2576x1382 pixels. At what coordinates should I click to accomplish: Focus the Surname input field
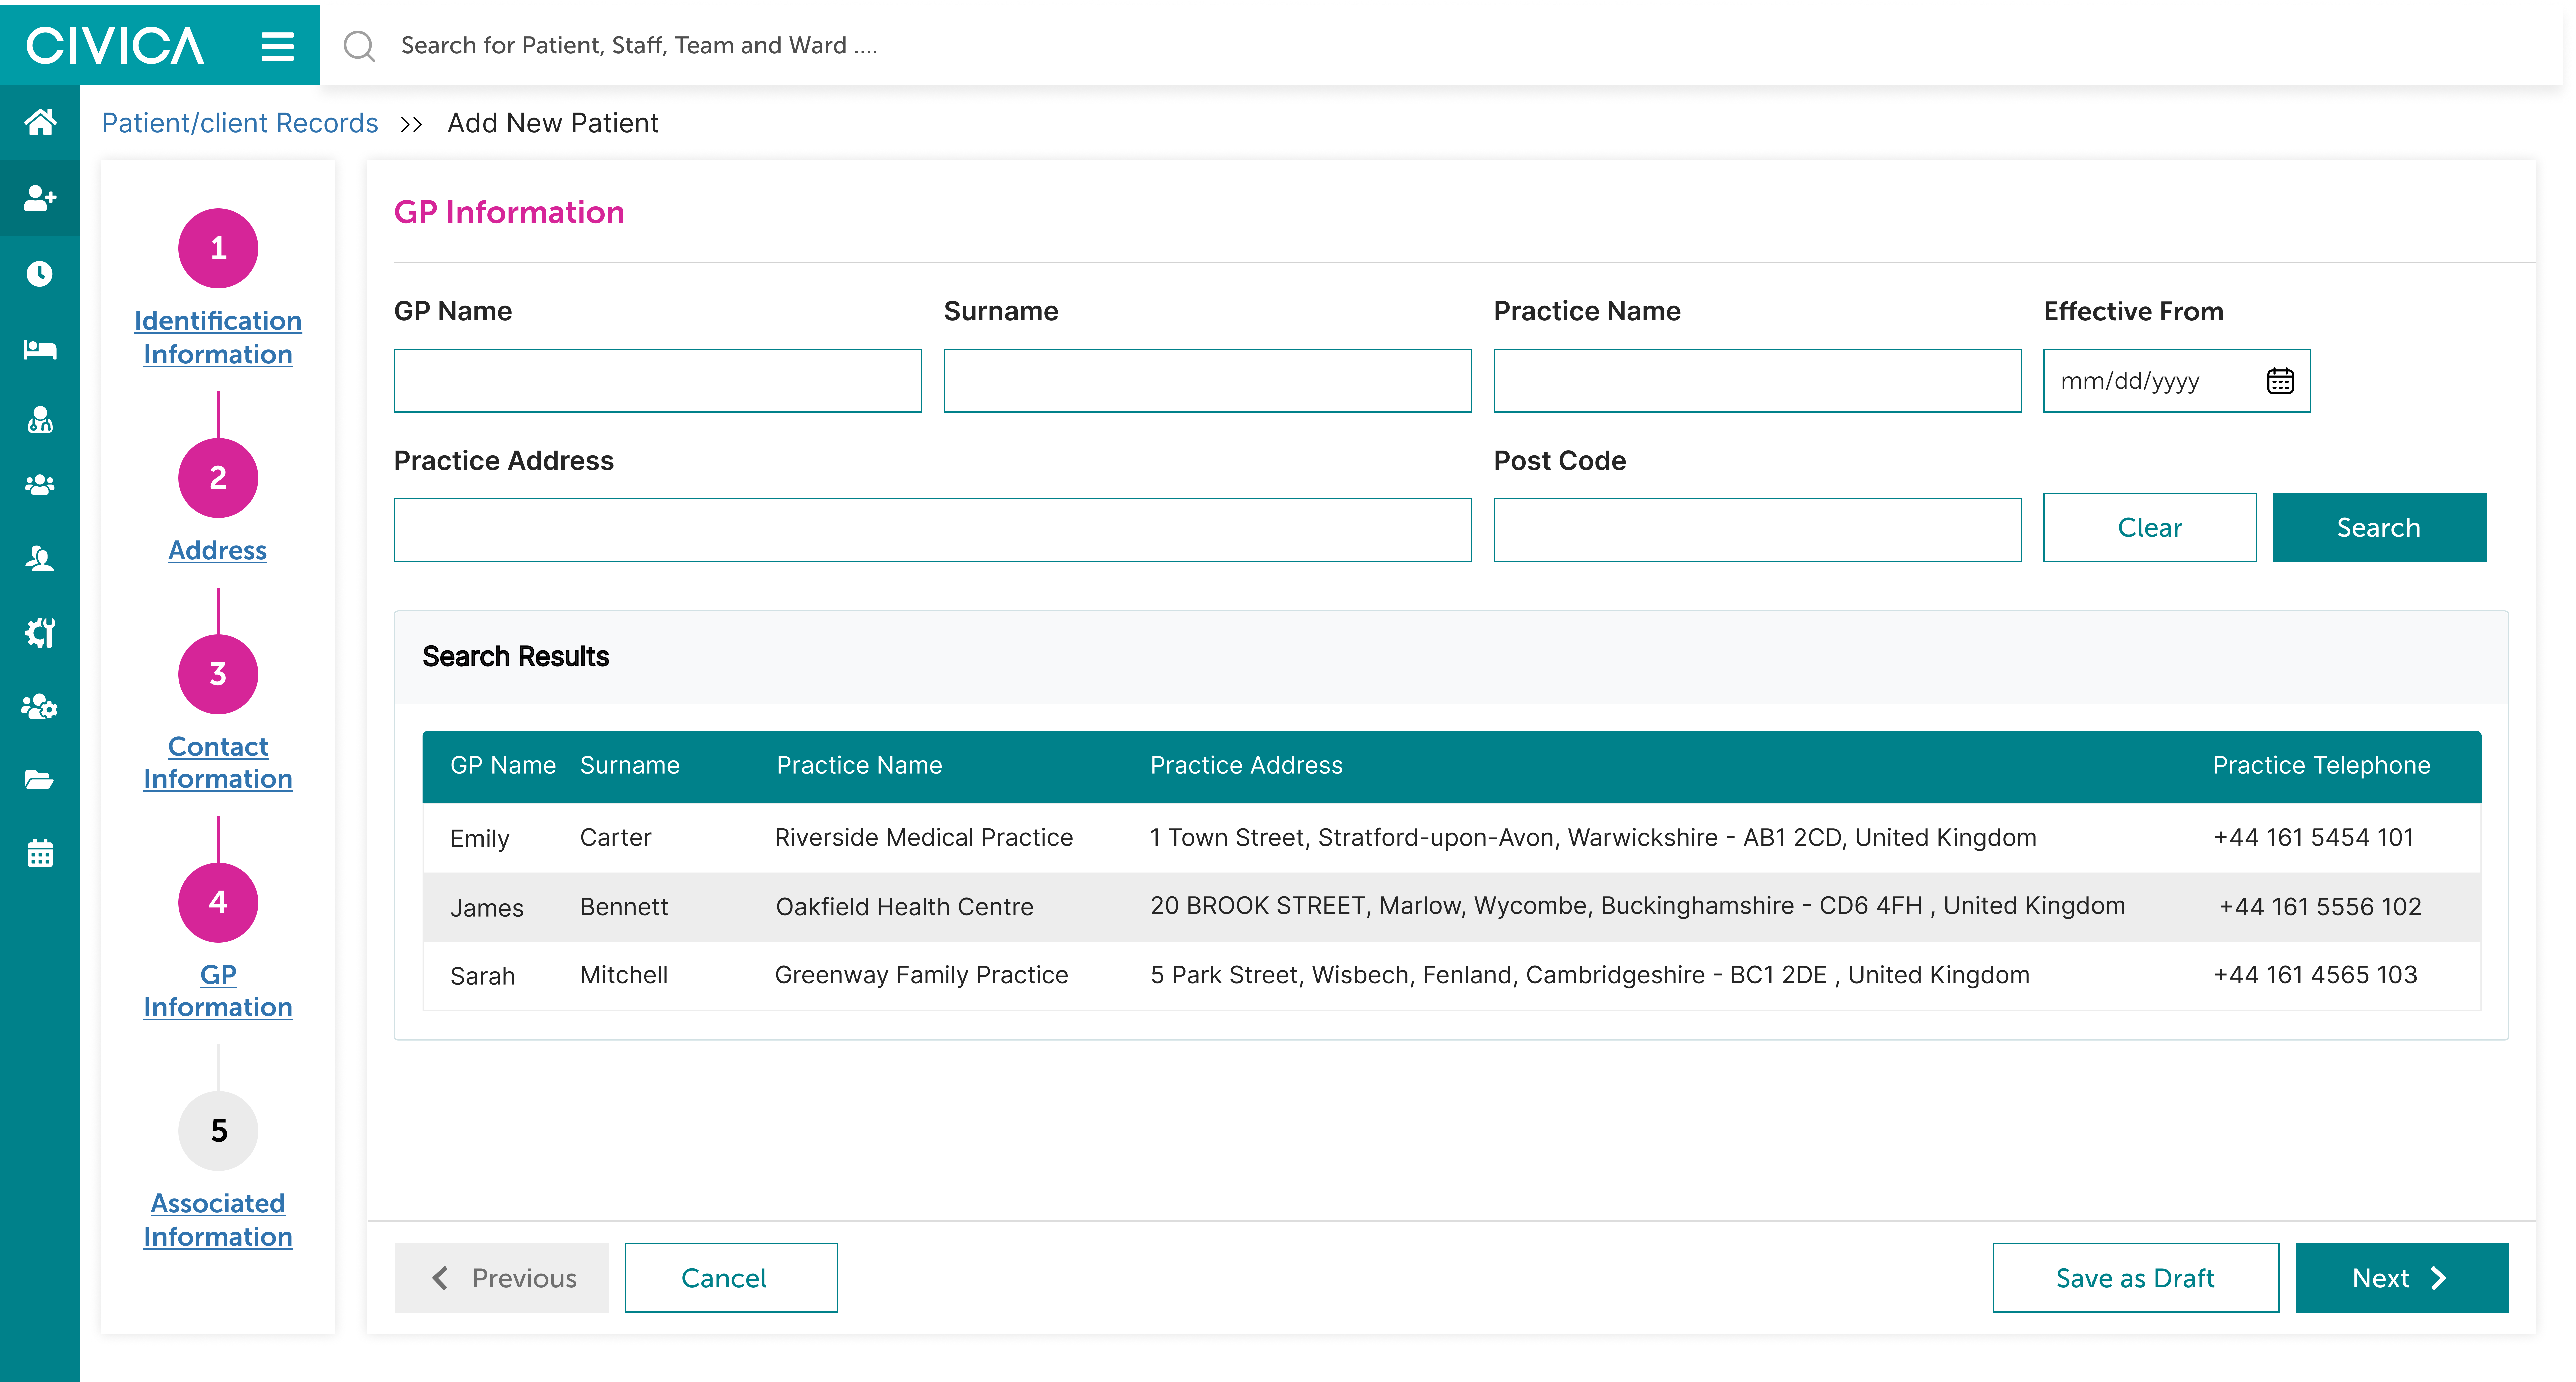pyautogui.click(x=1208, y=380)
